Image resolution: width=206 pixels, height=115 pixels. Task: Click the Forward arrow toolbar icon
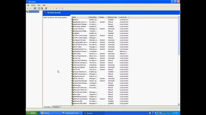tap(31, 8)
